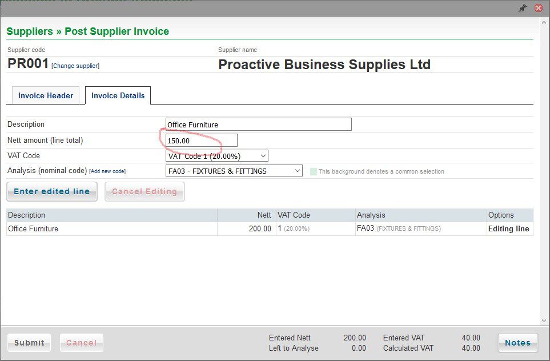The width and height of the screenshot is (550, 361).
Task: Edit the Description input field
Action: [x=259, y=125]
